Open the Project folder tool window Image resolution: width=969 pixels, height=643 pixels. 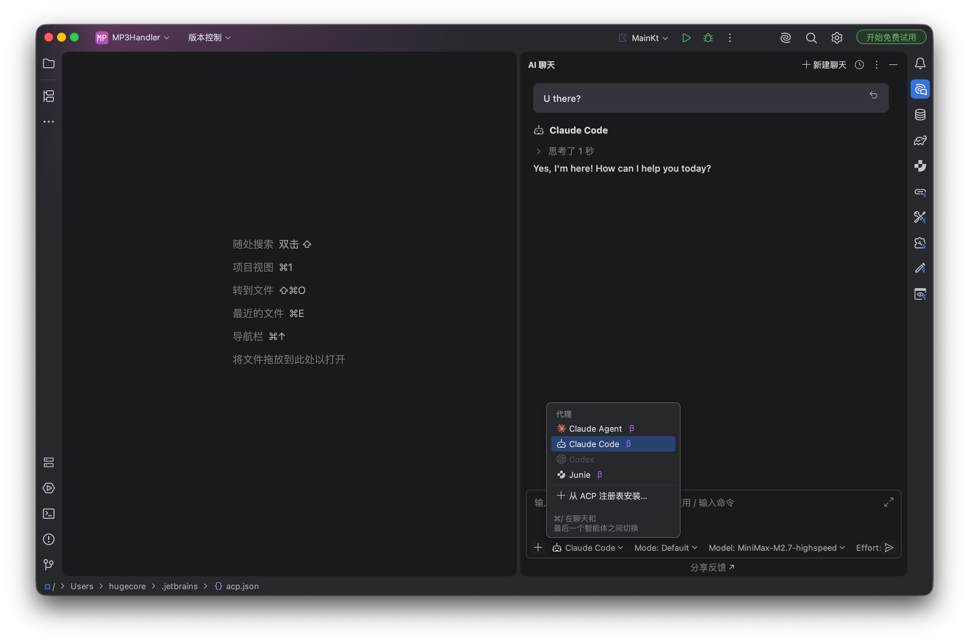pos(48,63)
